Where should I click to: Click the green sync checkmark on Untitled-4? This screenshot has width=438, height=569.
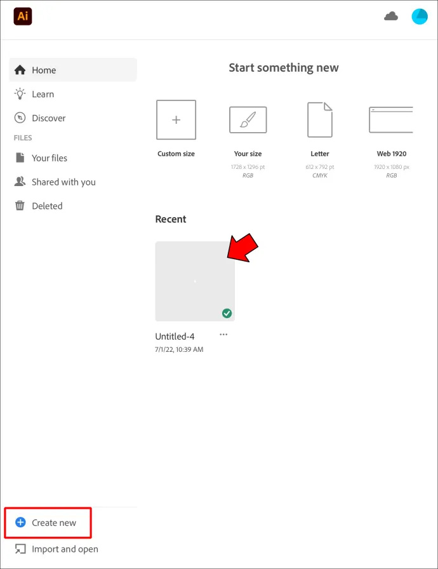227,313
